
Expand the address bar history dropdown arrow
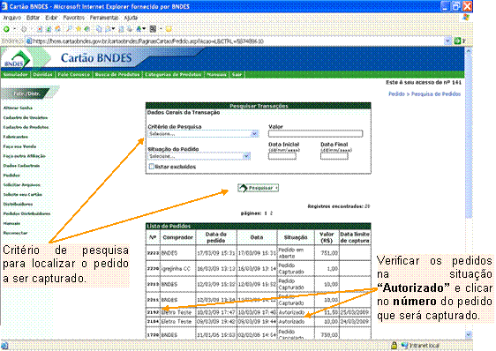[x=447, y=41]
